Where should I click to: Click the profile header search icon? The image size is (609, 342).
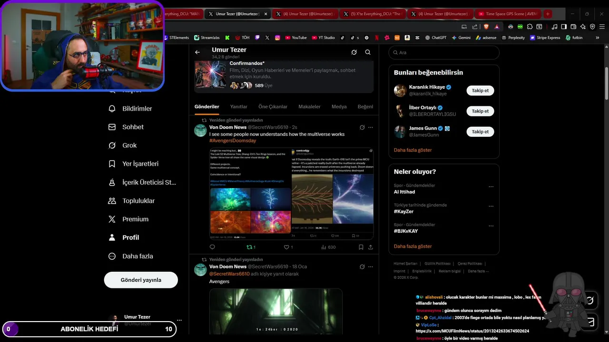click(368, 52)
